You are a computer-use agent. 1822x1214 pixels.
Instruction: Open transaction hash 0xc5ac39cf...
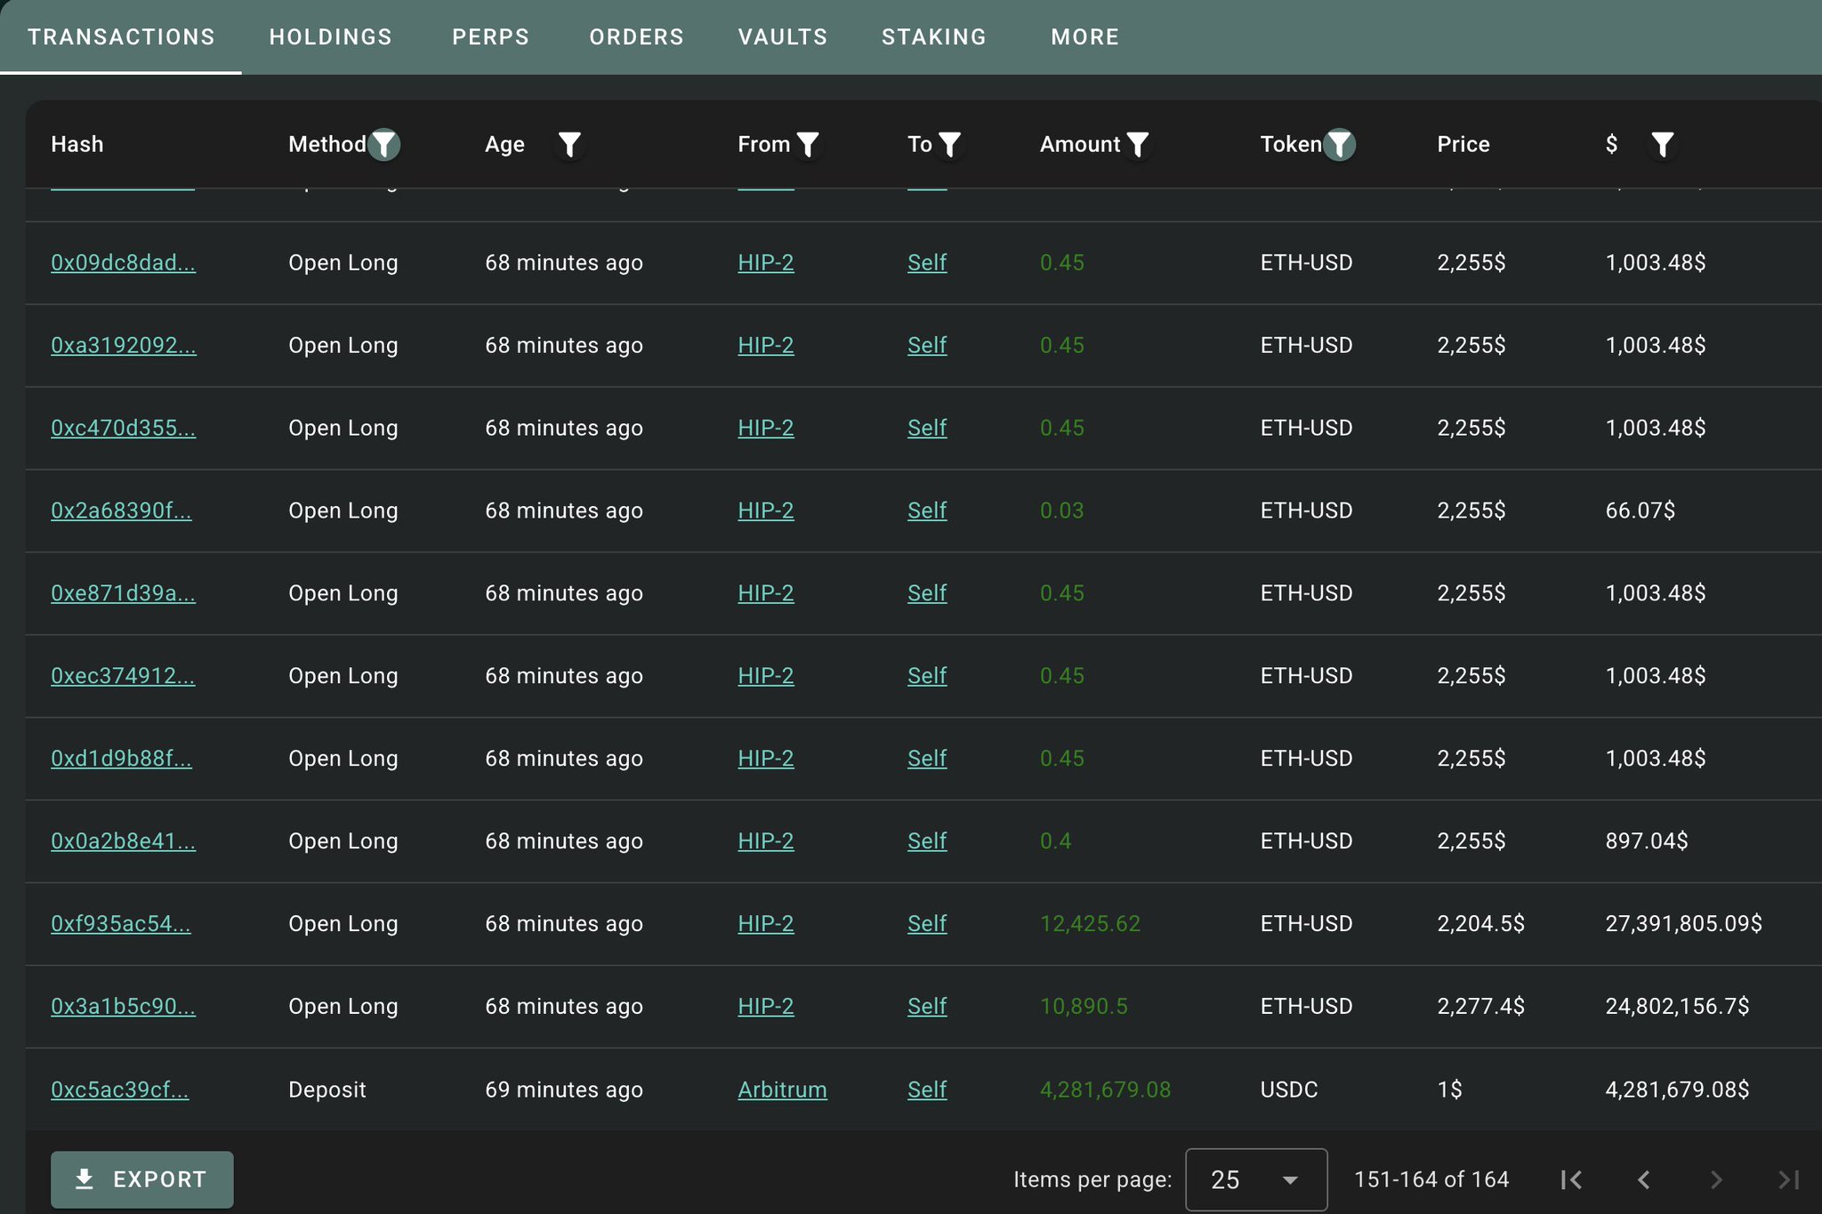pos(120,1089)
